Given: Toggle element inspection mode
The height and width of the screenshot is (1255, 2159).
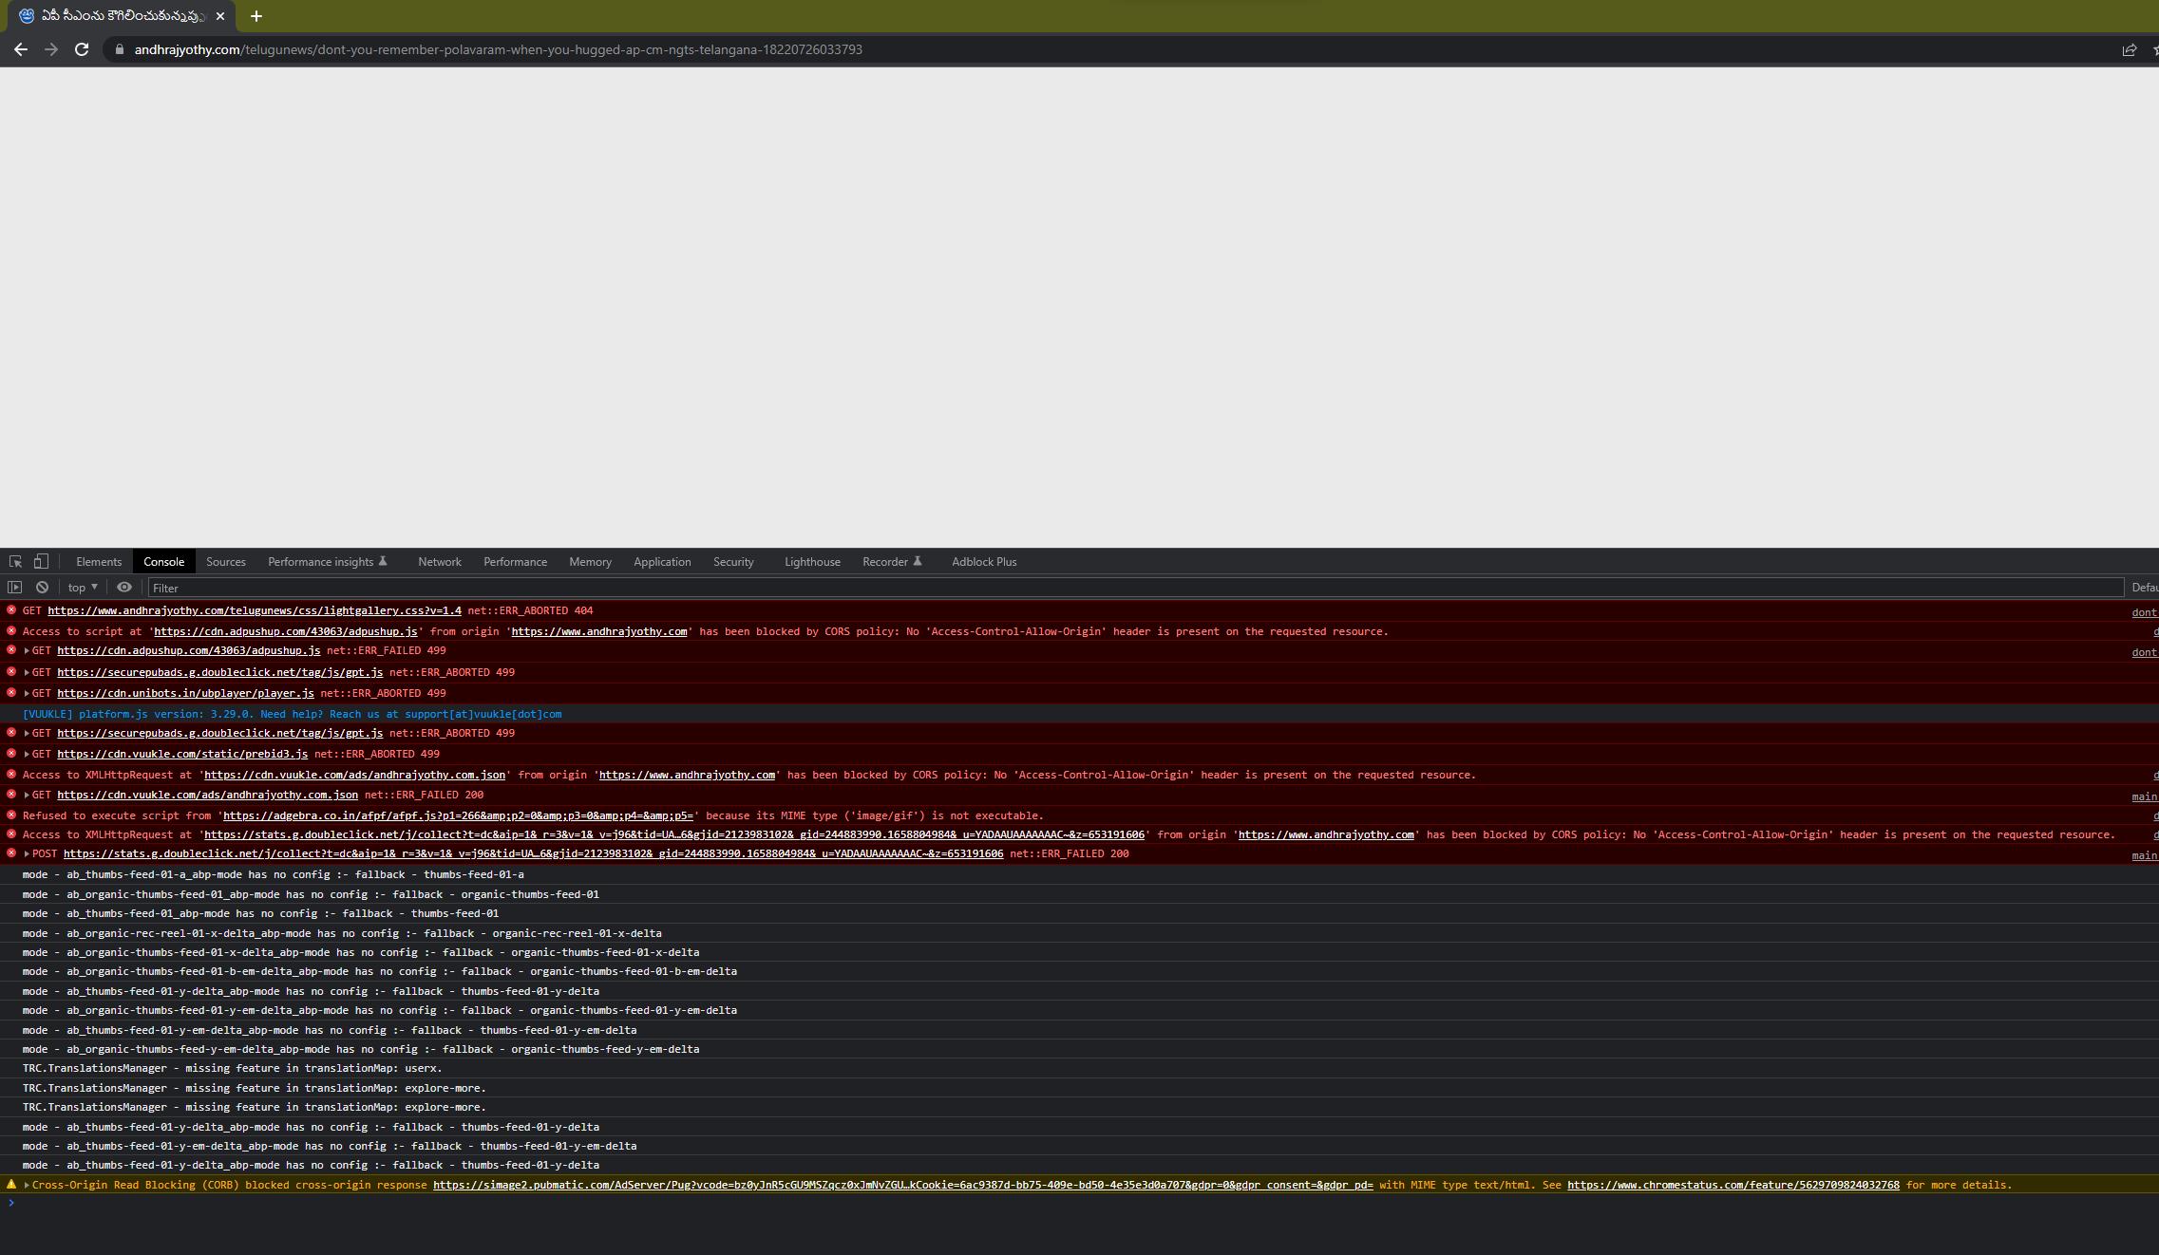Looking at the screenshot, I should click(16, 561).
